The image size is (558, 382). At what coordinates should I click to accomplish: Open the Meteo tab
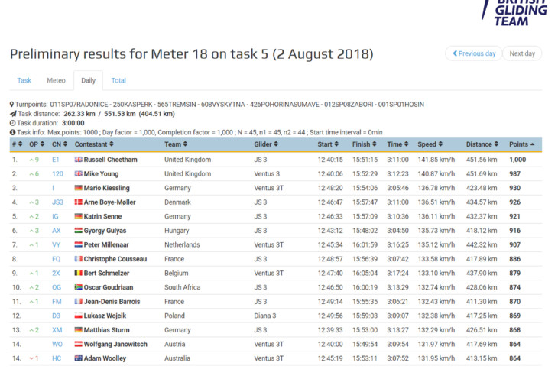point(56,80)
